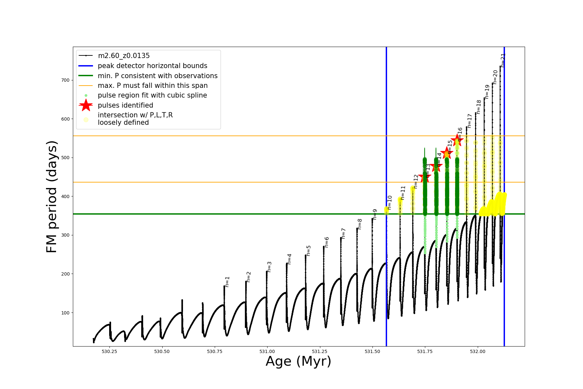
Task: Click the red star marker at pulse n=14
Action: click(436, 167)
